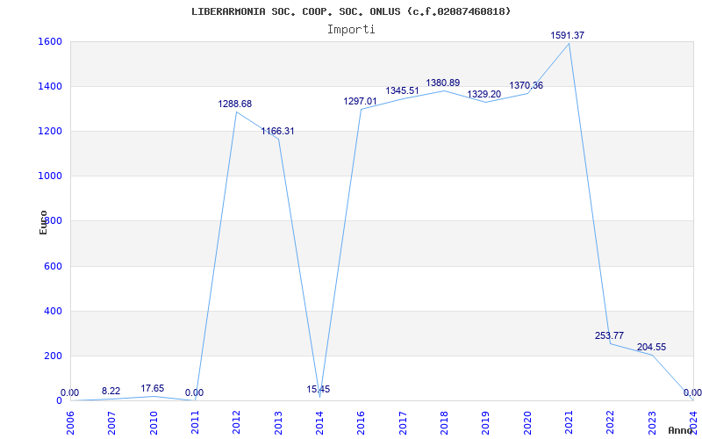This screenshot has height=439, width=702.
Task: Select the 1166.31 data point label
Action: [277, 131]
